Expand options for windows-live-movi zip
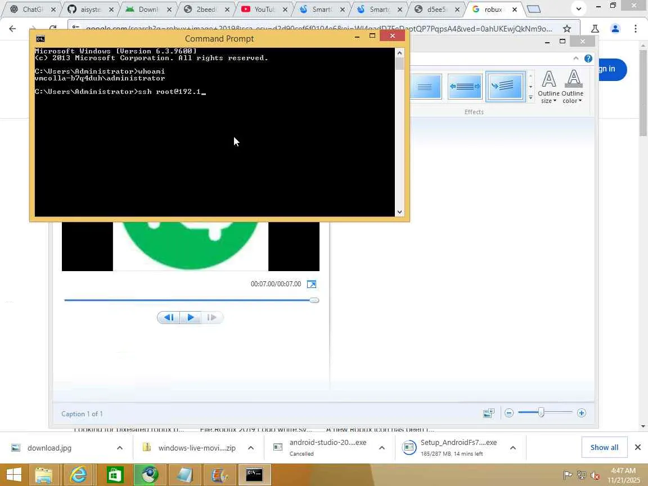This screenshot has width=648, height=486. (x=251, y=448)
